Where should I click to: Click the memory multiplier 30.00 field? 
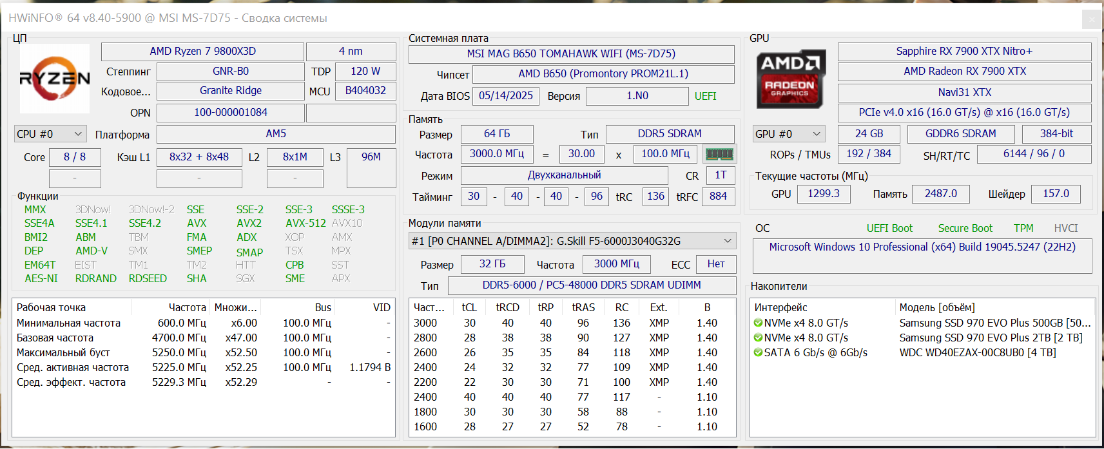pyautogui.click(x=581, y=154)
